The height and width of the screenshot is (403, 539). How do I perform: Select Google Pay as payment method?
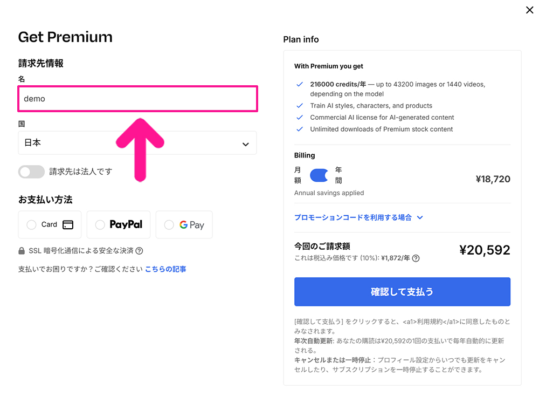pyautogui.click(x=168, y=224)
